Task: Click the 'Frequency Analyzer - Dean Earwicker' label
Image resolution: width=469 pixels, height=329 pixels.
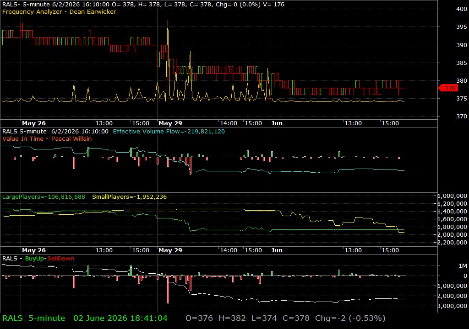Action: point(59,11)
